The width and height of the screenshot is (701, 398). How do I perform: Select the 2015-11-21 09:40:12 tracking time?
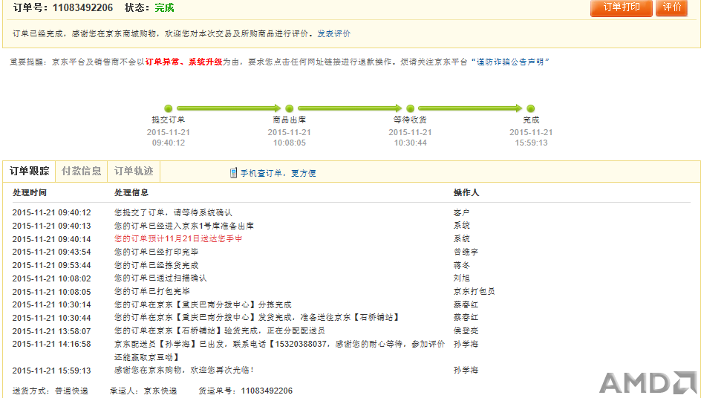click(51, 212)
